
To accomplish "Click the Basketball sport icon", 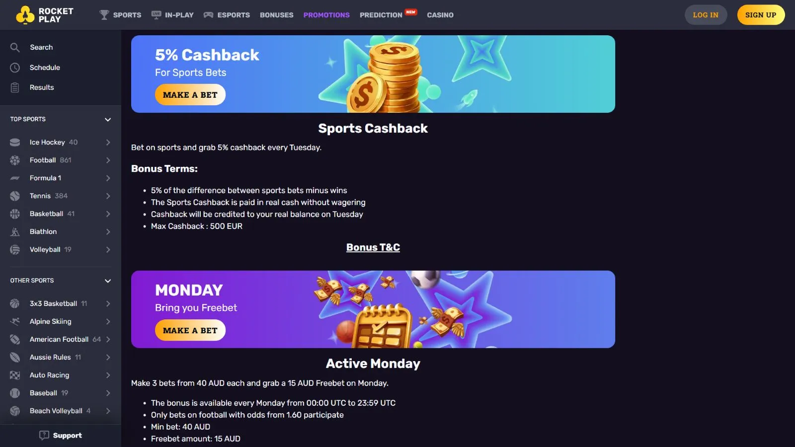I will [x=15, y=214].
